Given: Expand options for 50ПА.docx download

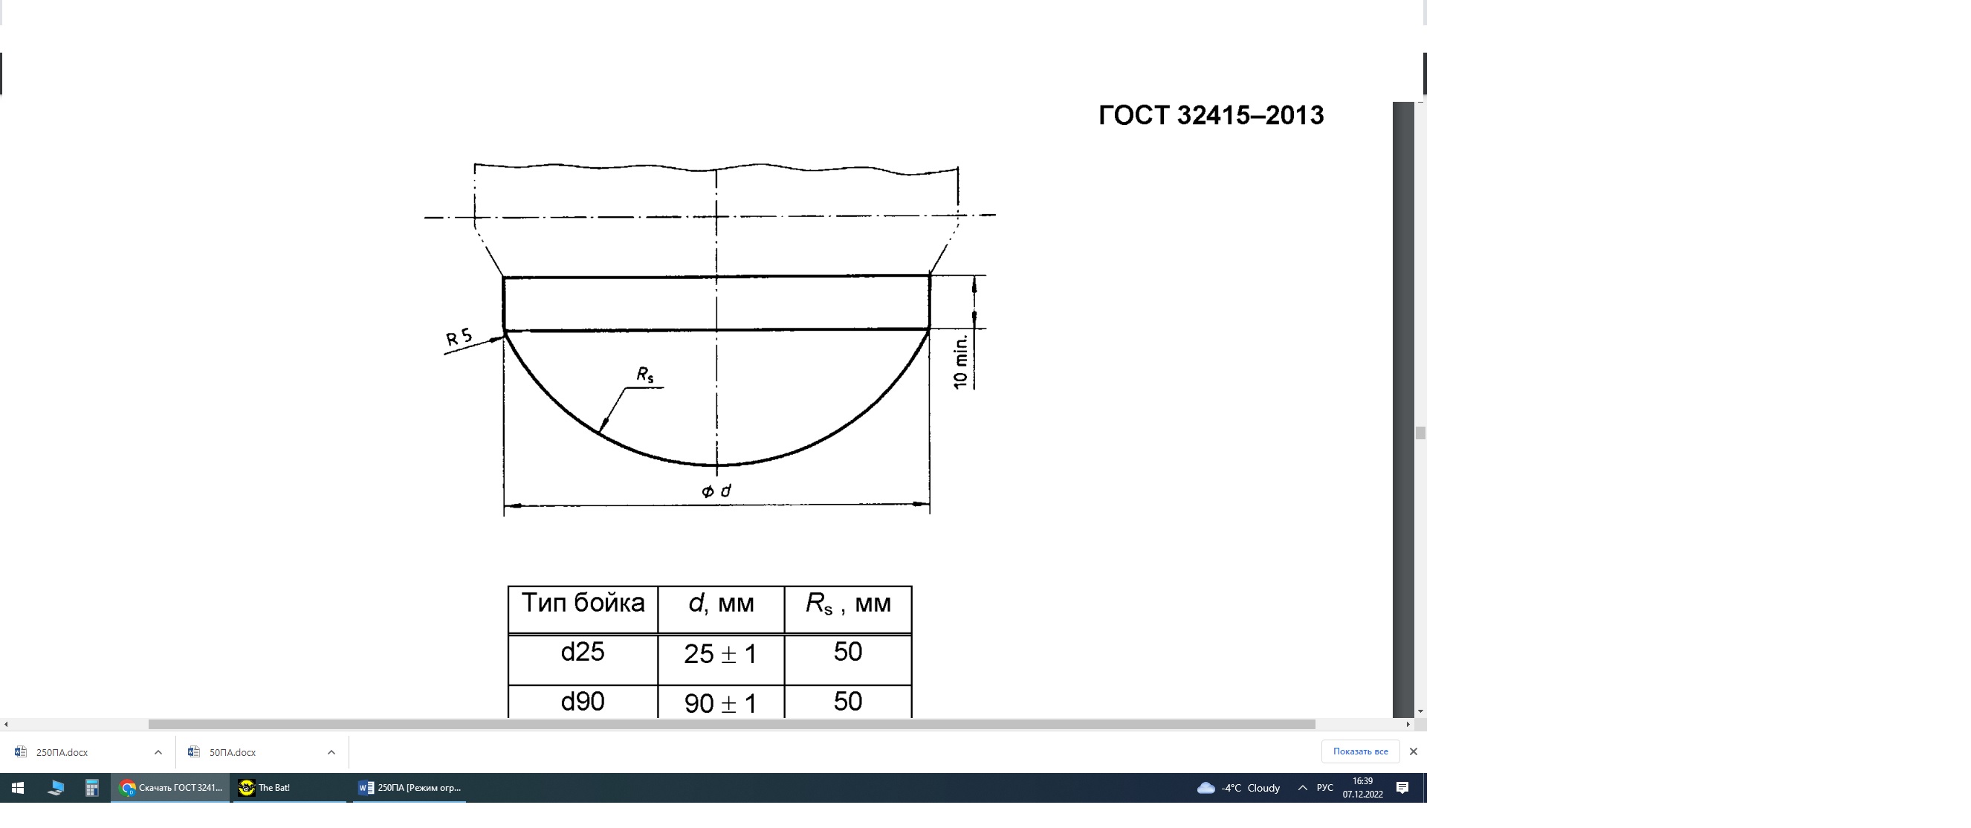Looking at the screenshot, I should pyautogui.click(x=331, y=752).
